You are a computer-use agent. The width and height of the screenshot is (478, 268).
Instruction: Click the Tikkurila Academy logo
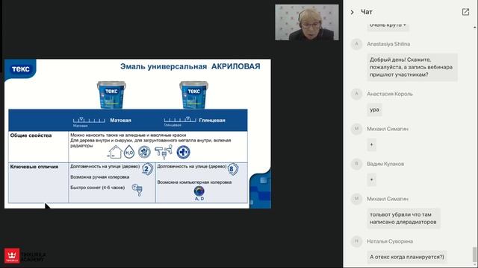point(25,255)
